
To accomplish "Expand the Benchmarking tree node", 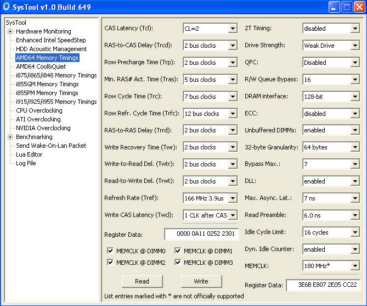I will tap(10, 137).
